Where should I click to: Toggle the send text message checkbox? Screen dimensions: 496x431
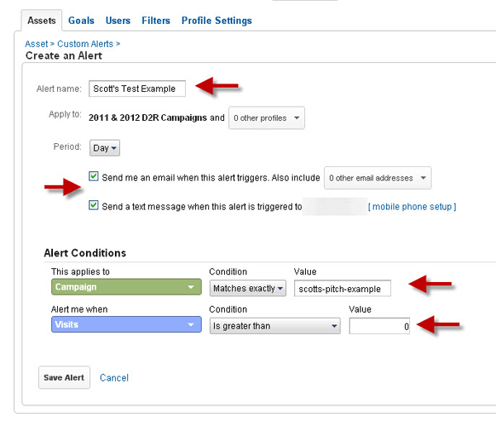pyautogui.click(x=94, y=206)
